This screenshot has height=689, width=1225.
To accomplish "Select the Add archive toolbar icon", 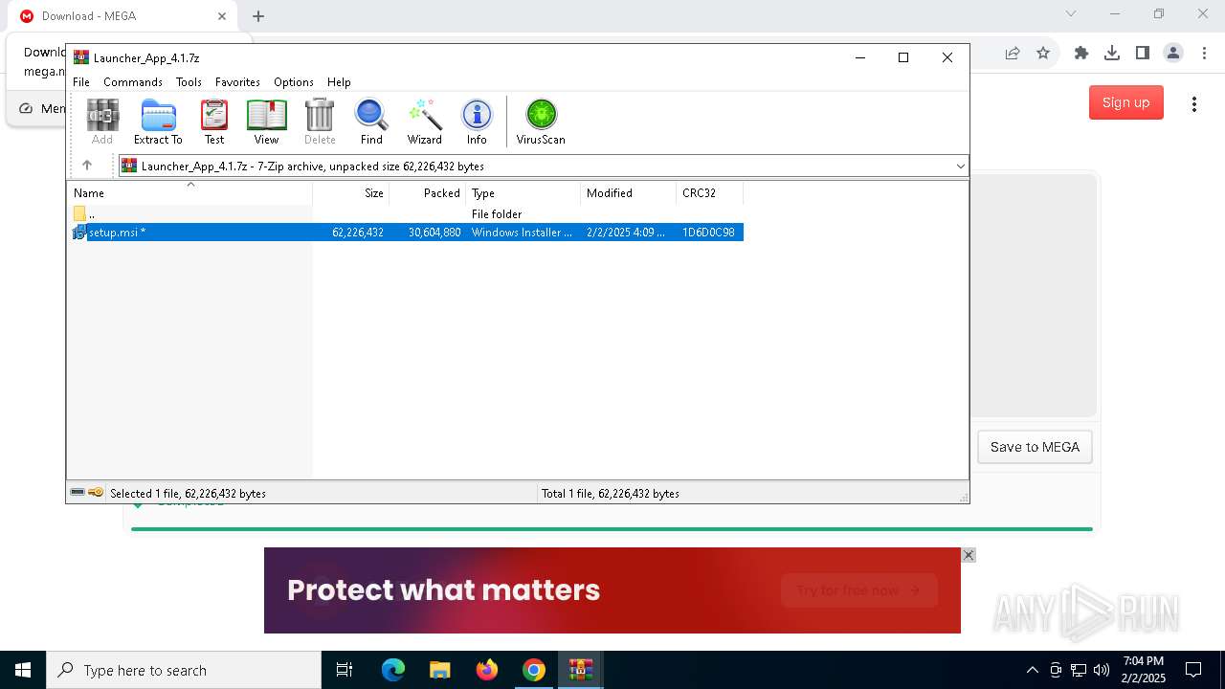I will pyautogui.click(x=102, y=122).
